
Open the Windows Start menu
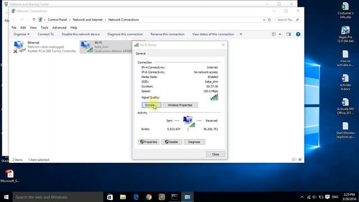tap(6, 197)
